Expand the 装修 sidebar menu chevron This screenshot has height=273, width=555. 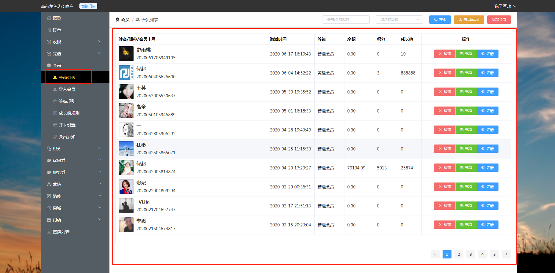click(x=100, y=196)
